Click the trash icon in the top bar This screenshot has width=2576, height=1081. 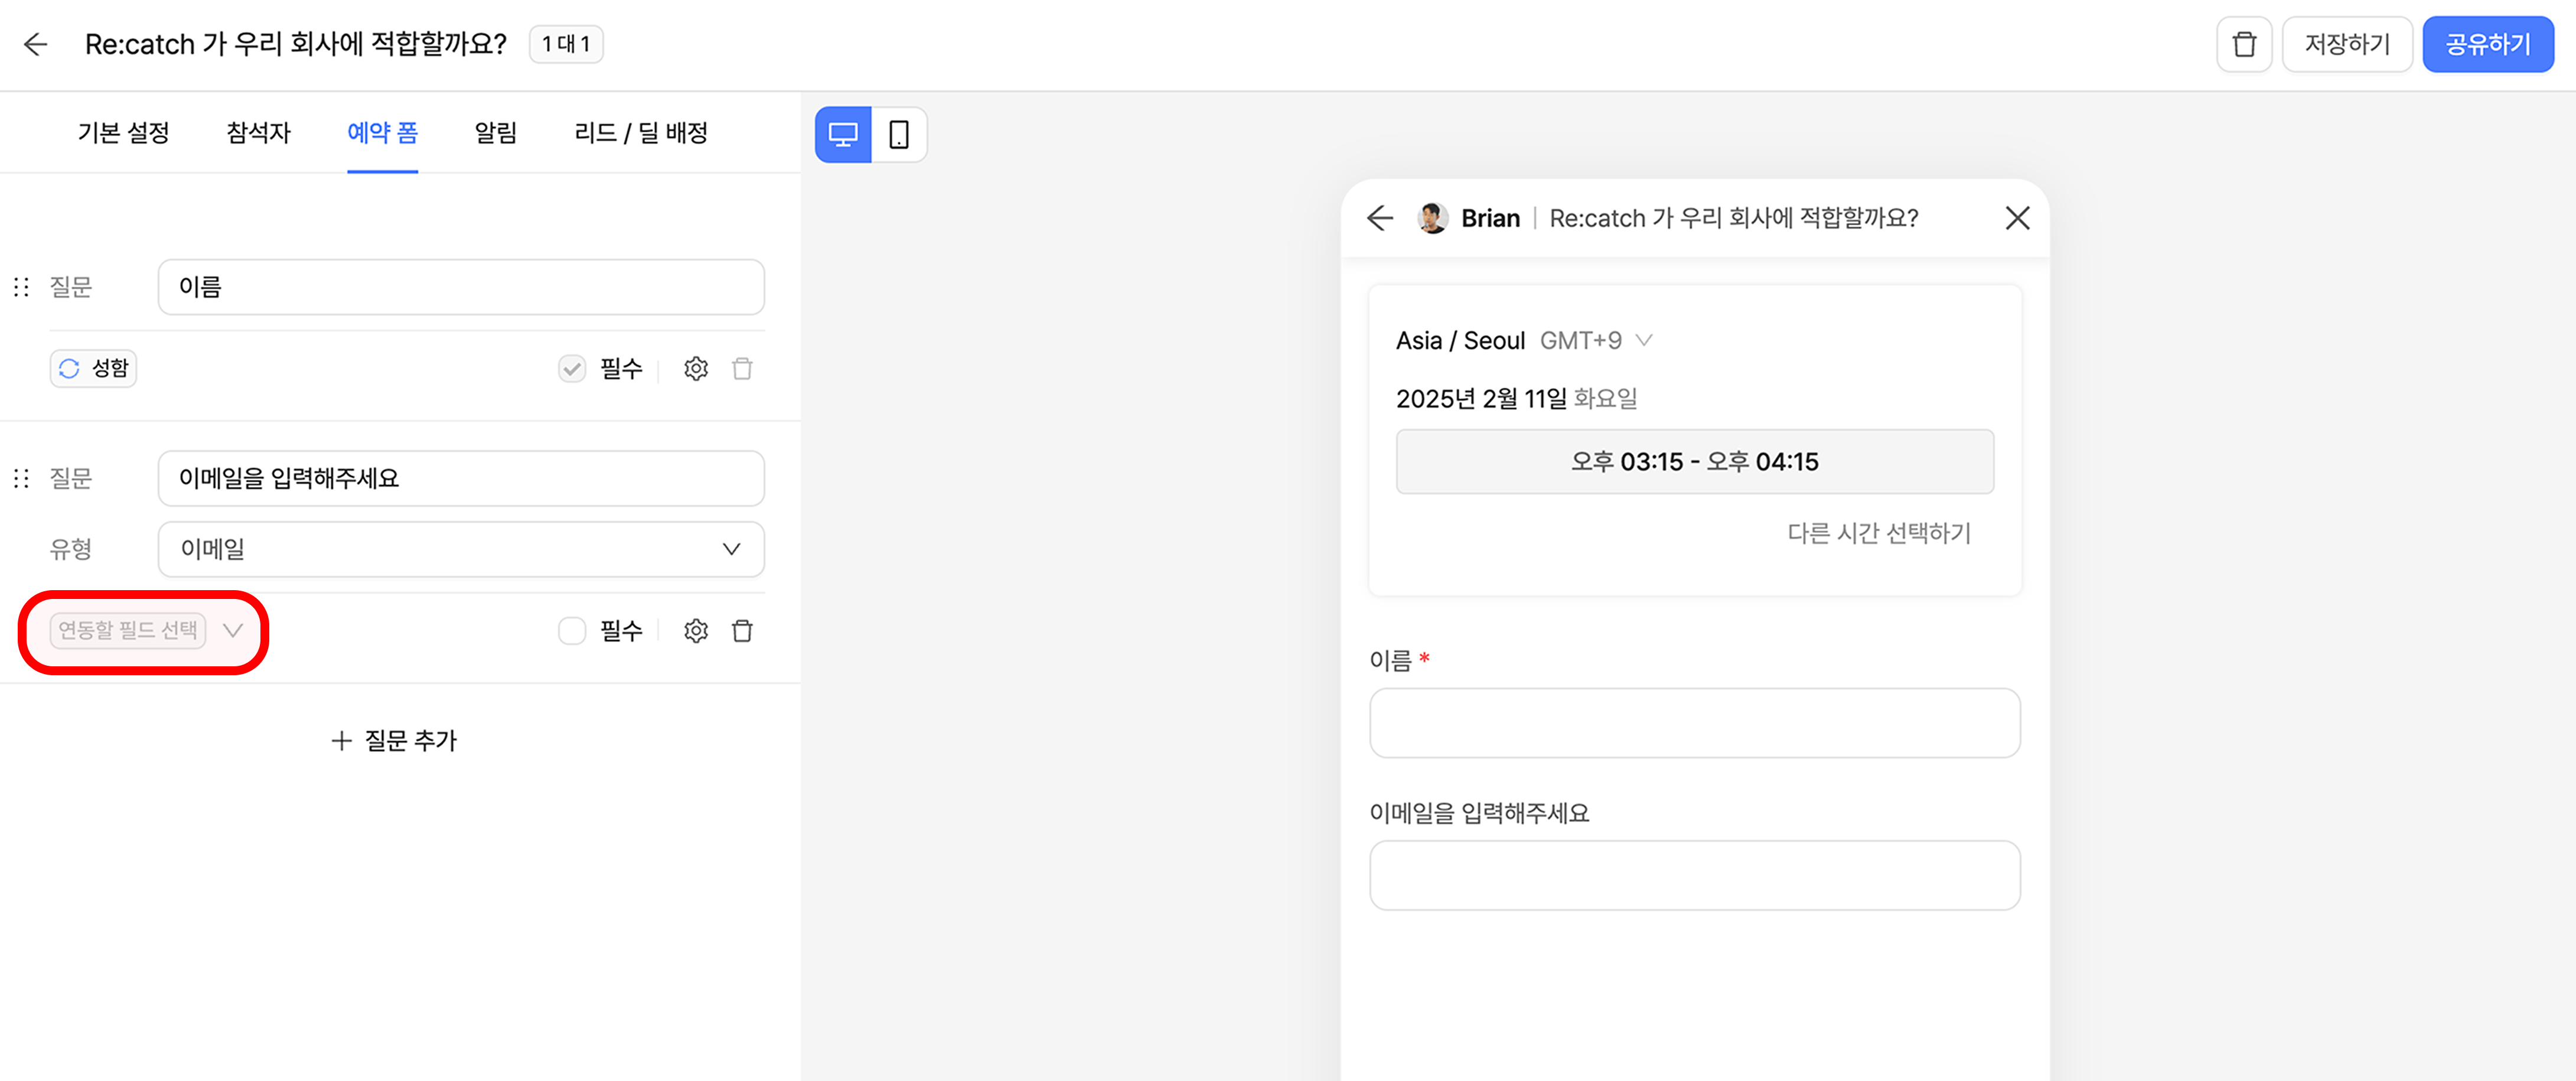(x=2243, y=44)
